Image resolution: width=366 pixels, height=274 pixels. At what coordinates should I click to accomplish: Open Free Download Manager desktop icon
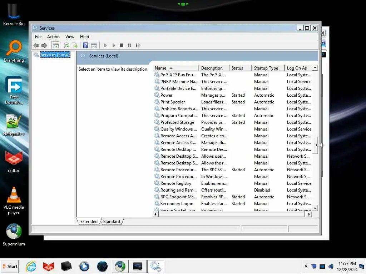point(14,90)
